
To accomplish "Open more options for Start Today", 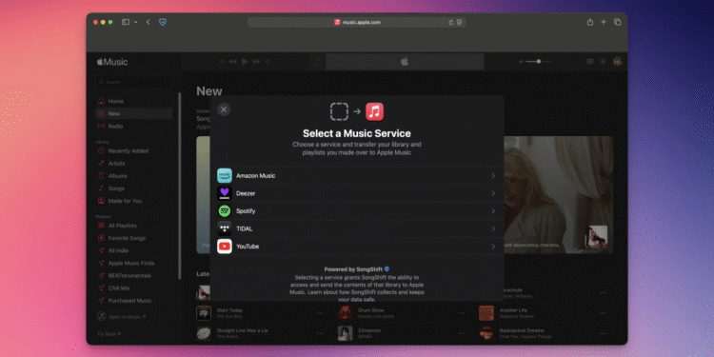I will [x=320, y=313].
